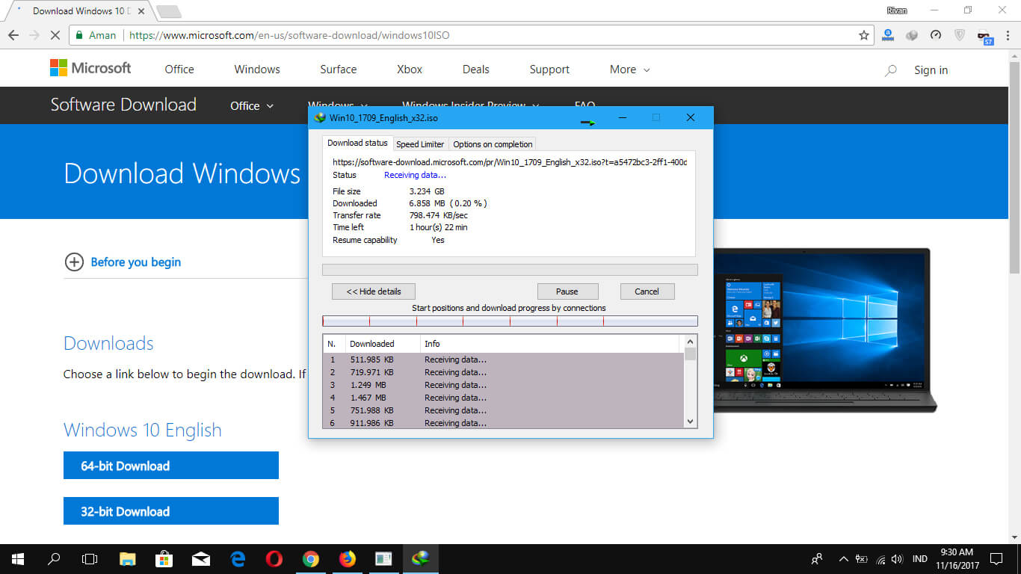Open the Office link in Microsoft top navigation
Screen dimensions: 1021x574
[x=179, y=70]
